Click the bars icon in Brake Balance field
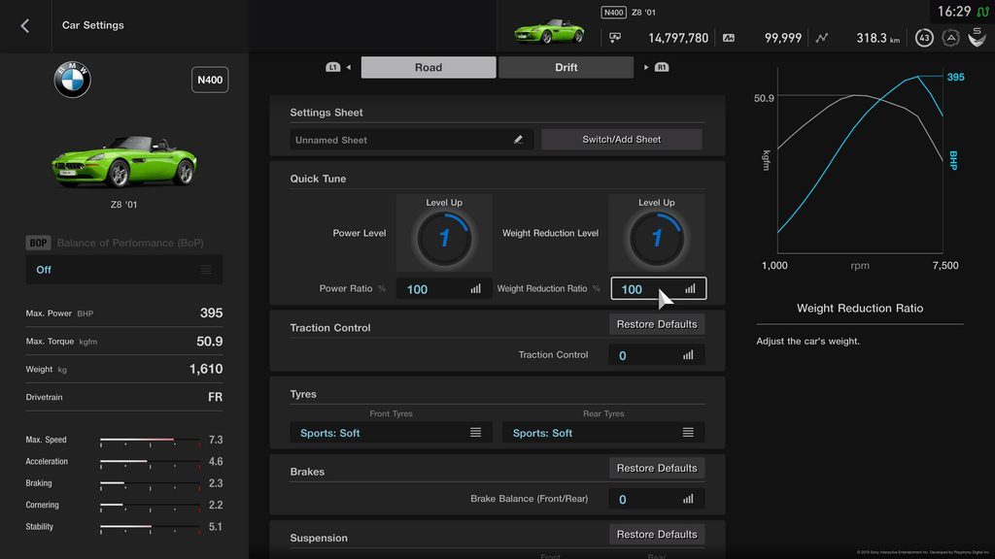This screenshot has width=995, height=559. [x=688, y=499]
